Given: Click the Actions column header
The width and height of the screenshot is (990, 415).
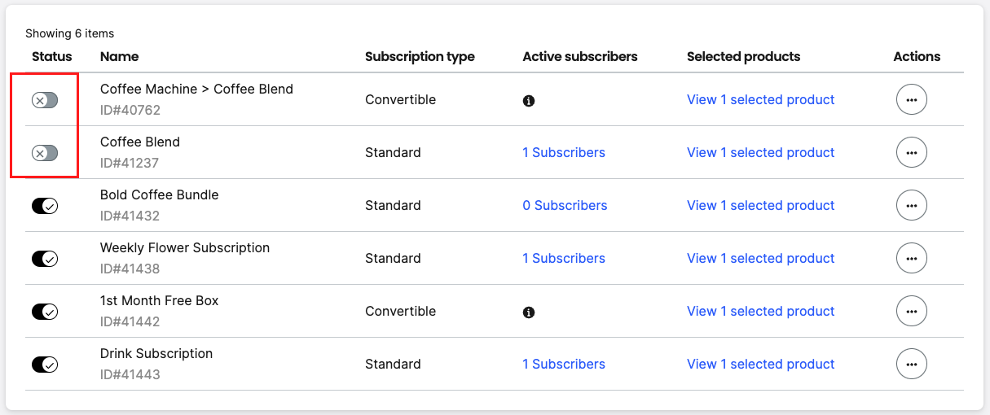Looking at the screenshot, I should [x=917, y=56].
